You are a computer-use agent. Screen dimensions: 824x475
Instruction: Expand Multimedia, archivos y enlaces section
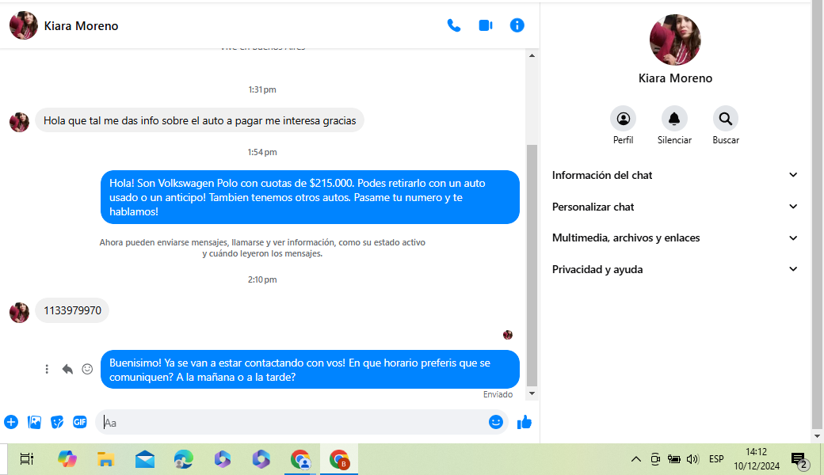click(x=674, y=237)
